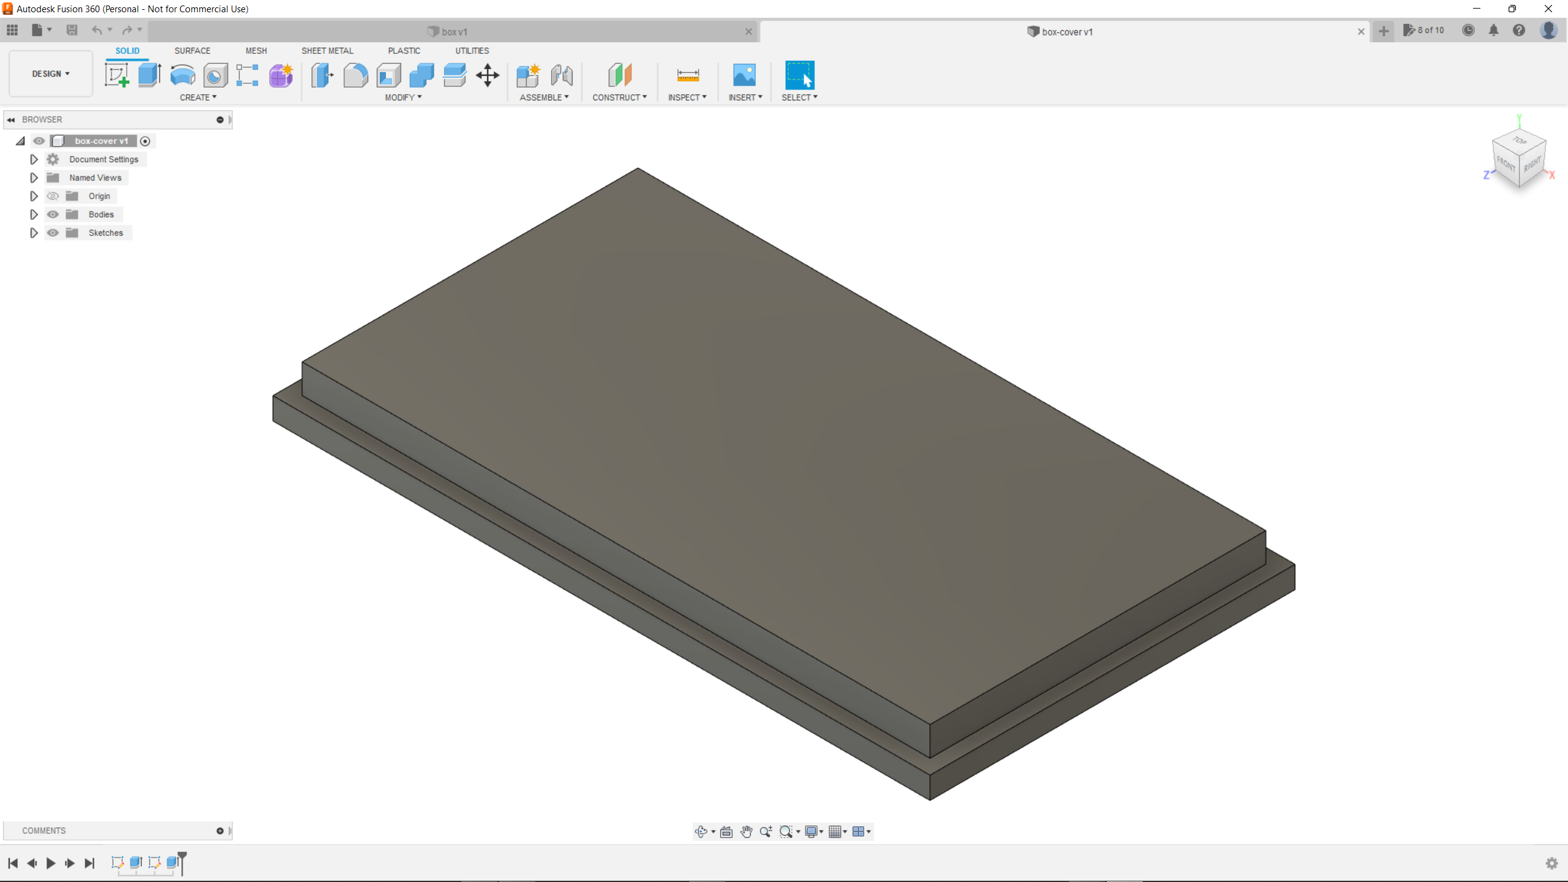Open the DESIGN workspace dropdown
The width and height of the screenshot is (1568, 882).
tap(51, 73)
